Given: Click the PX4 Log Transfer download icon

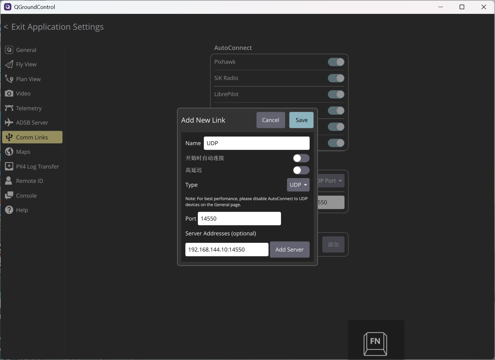Looking at the screenshot, I should pos(9,166).
